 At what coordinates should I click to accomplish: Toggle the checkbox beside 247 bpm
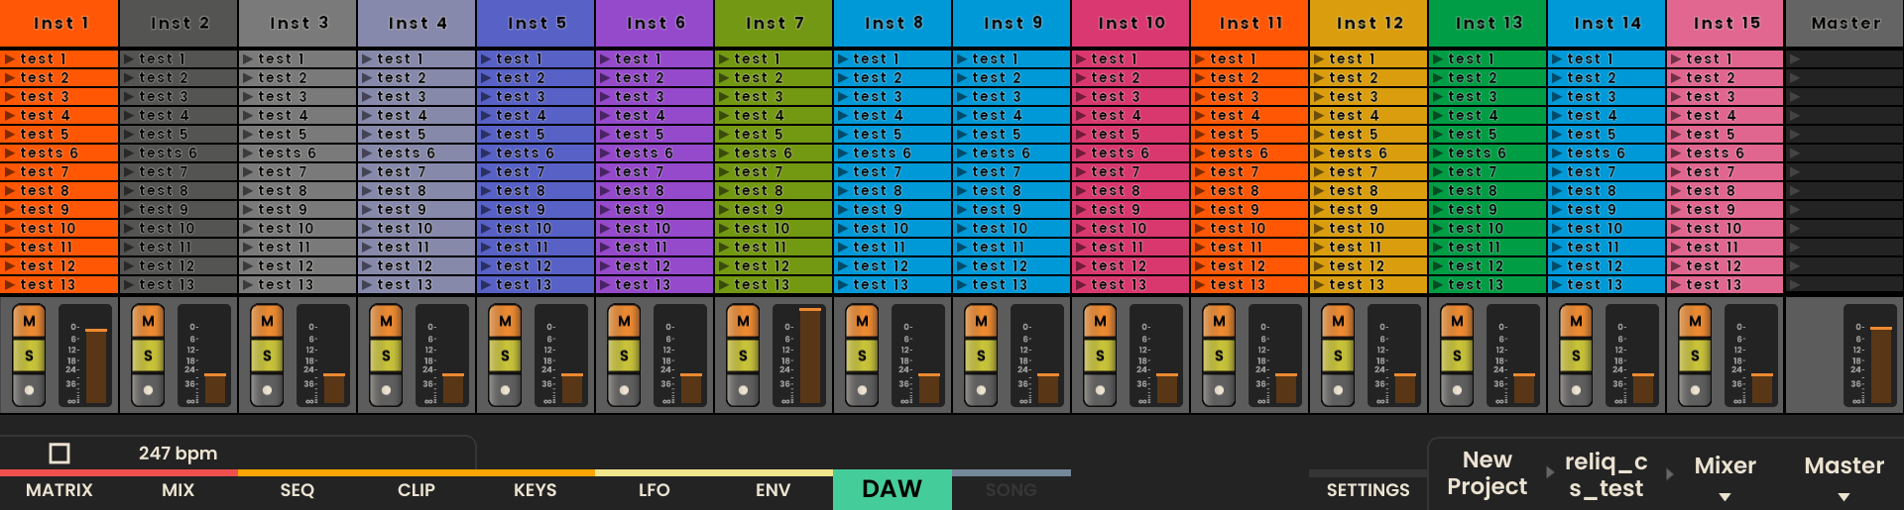pyautogui.click(x=59, y=454)
